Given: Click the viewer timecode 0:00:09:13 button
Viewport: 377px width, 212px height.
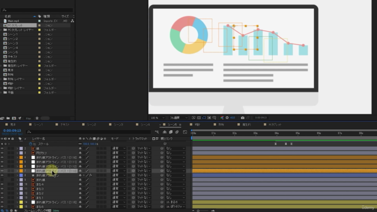Looking at the screenshot, I should pos(261,118).
